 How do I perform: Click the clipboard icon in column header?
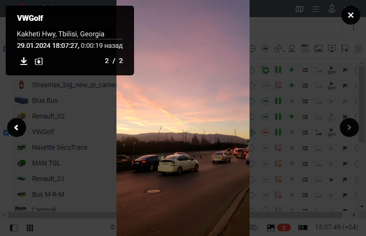(358, 48)
